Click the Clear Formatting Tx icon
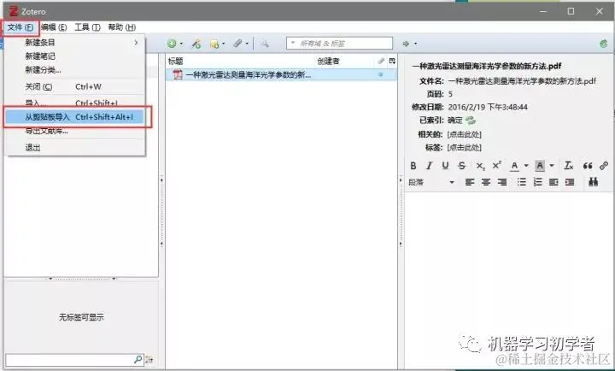 [x=569, y=166]
